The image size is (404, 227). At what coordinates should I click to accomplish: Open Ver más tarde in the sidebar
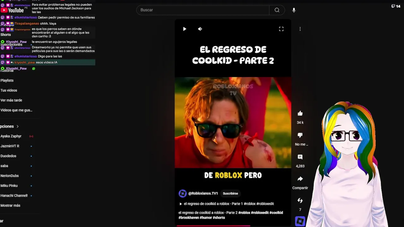(x=11, y=100)
